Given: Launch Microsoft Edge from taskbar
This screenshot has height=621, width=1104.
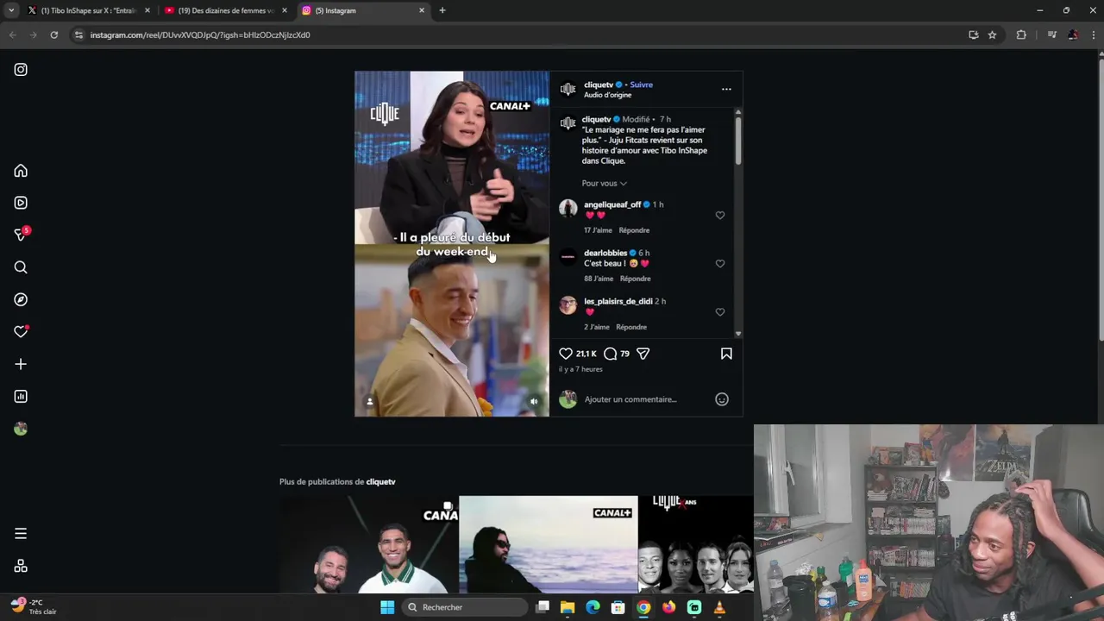Looking at the screenshot, I should tap(593, 607).
